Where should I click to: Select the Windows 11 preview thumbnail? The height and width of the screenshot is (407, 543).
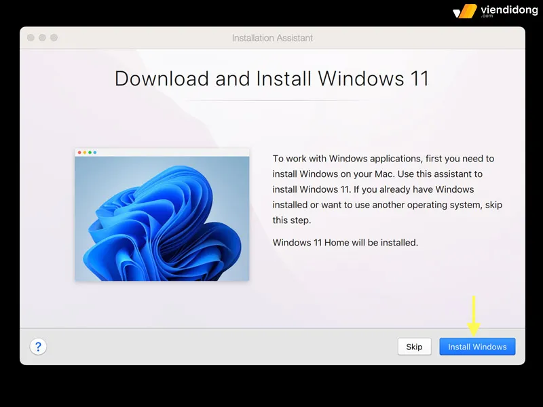pyautogui.click(x=163, y=212)
